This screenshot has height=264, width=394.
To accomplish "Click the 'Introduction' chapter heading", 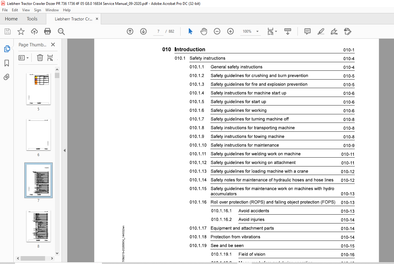I will pos(190,49).
